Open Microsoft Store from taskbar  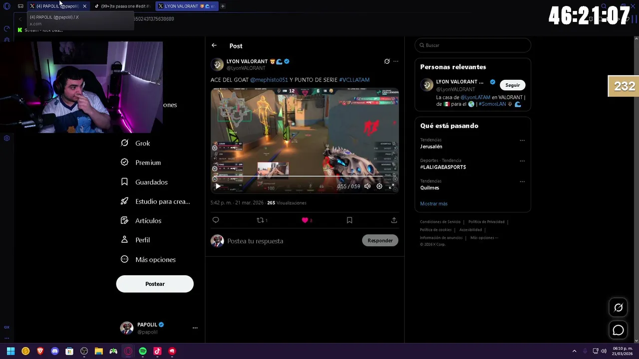click(69, 351)
